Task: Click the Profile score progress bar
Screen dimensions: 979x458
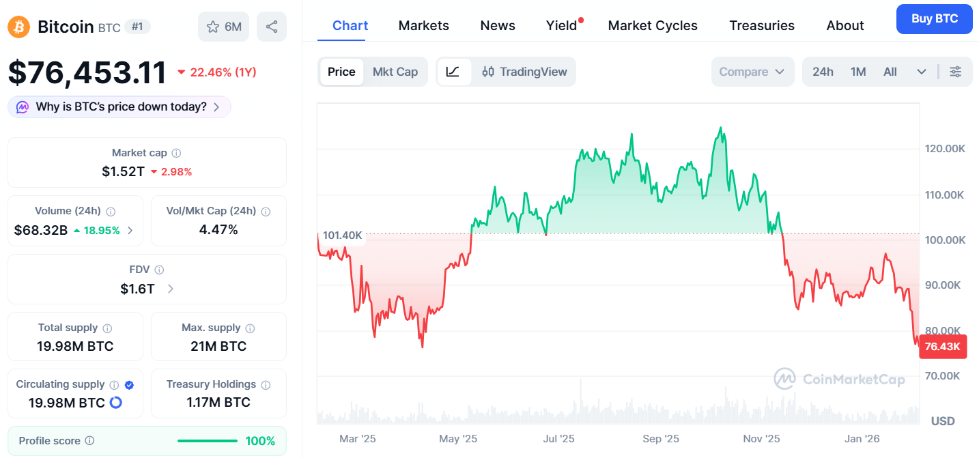Action: click(207, 441)
